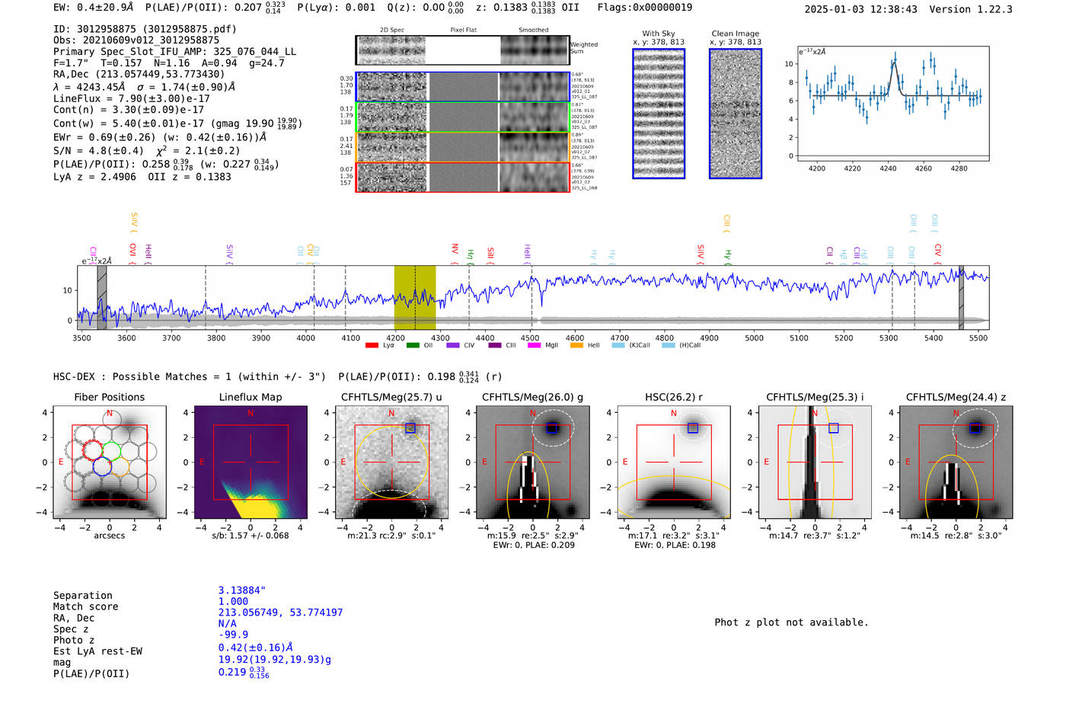
Task: Click the emission line fit plot
Action: click(892, 104)
